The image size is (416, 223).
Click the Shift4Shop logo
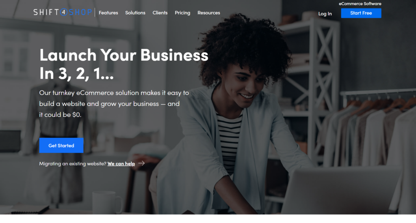coord(63,12)
